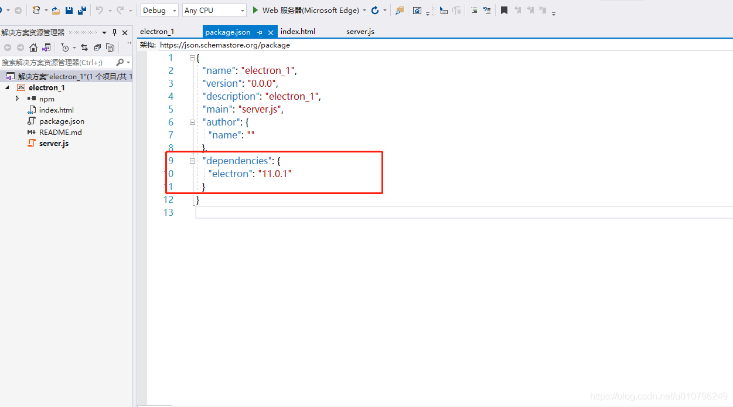The image size is (733, 407).
Task: Click the increase line indent icon
Action: (x=486, y=10)
